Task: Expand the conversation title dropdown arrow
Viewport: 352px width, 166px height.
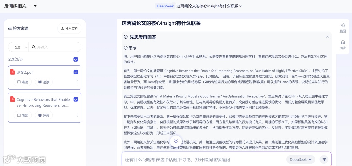Action: coord(241,6)
